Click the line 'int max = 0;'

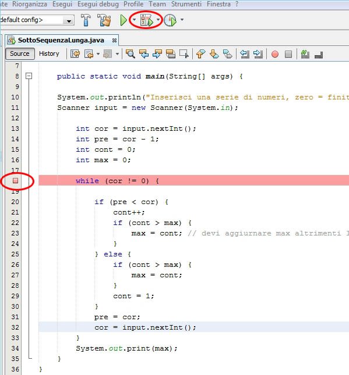pos(103,160)
